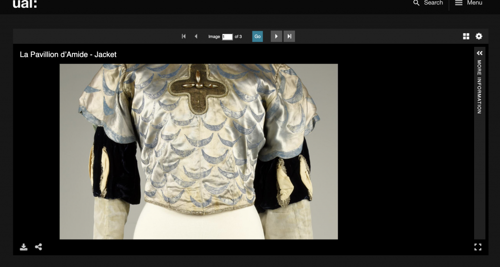Open the Search magnifier icon
Viewport: 500px width, 267px height.
416,3
